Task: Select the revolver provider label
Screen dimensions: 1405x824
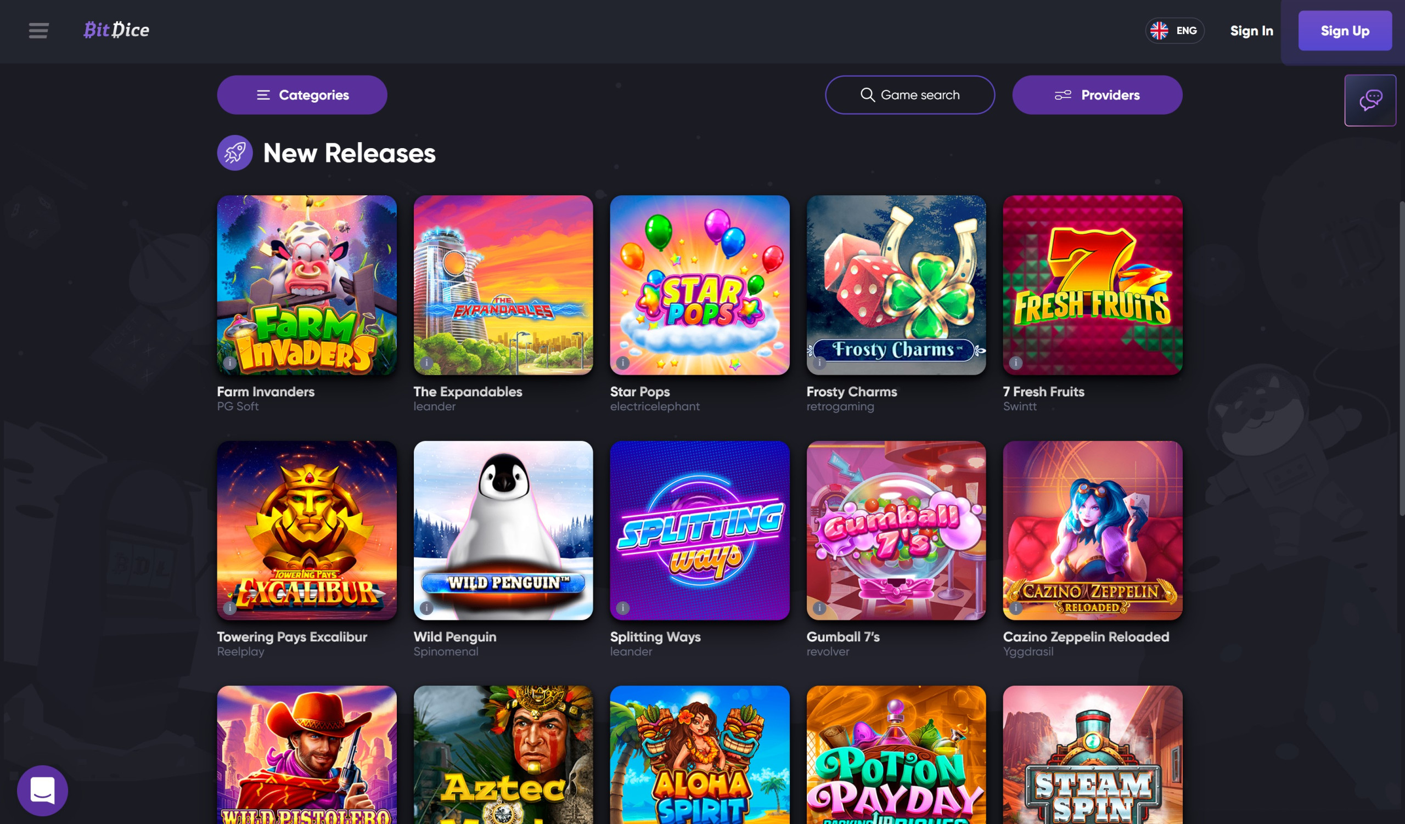Action: coord(828,652)
